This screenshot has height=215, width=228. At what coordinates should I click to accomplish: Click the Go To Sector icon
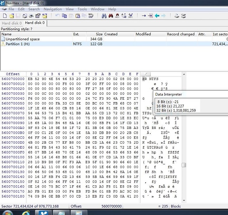click(150, 16)
